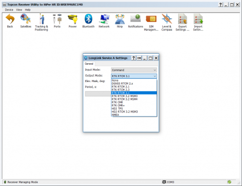This screenshot has width=242, height=186.
Task: Open the Device menu
Action: pyautogui.click(x=9, y=10)
